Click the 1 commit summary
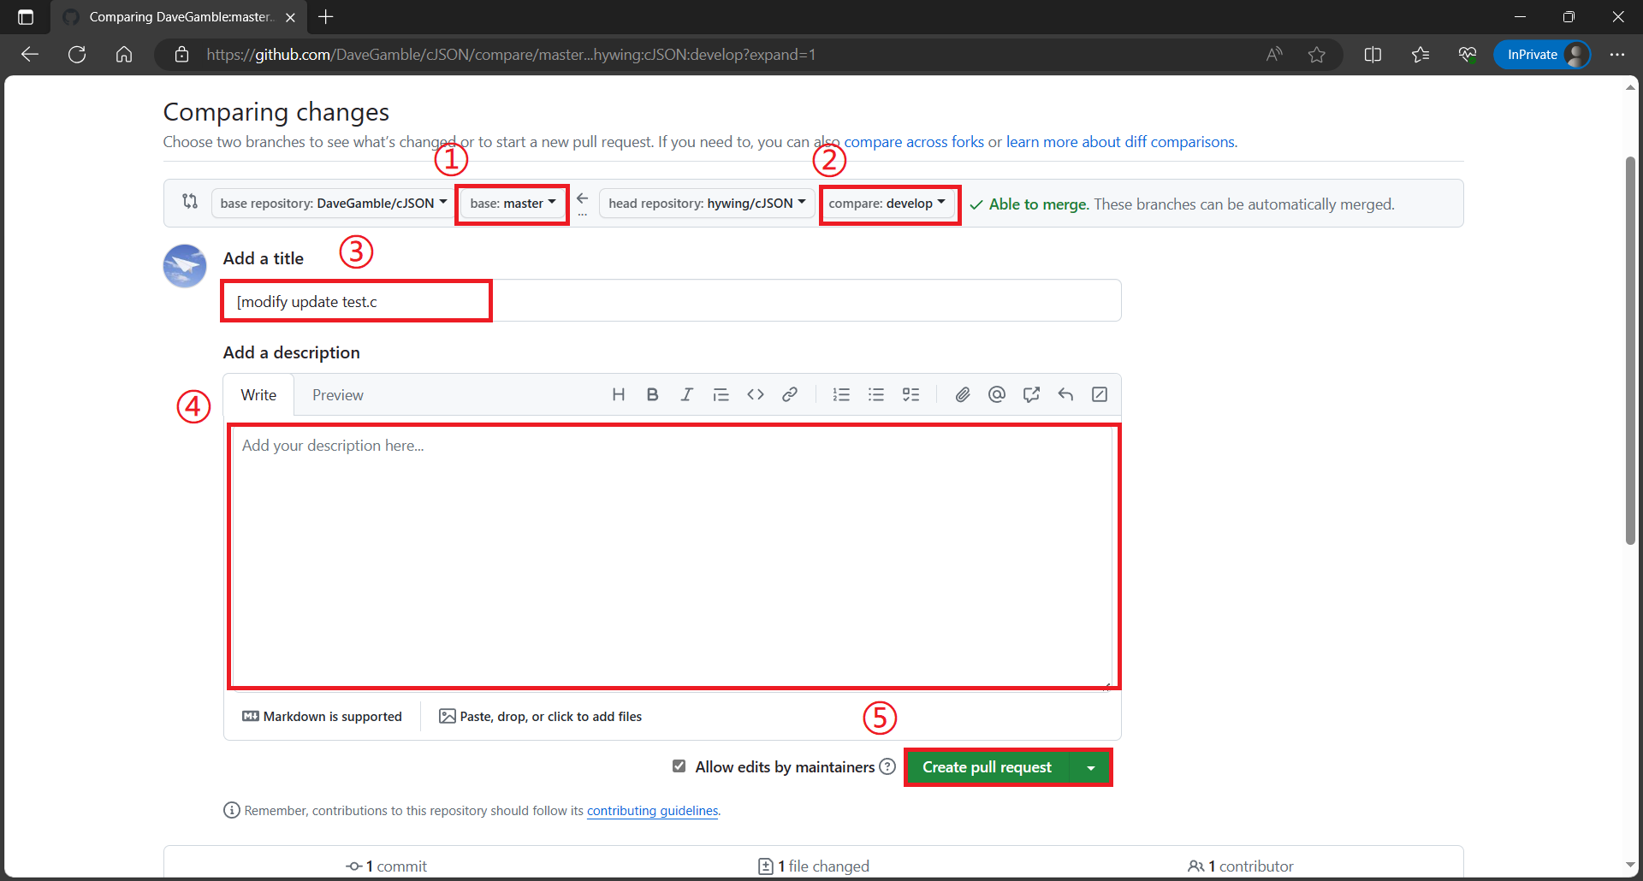 (x=386, y=866)
